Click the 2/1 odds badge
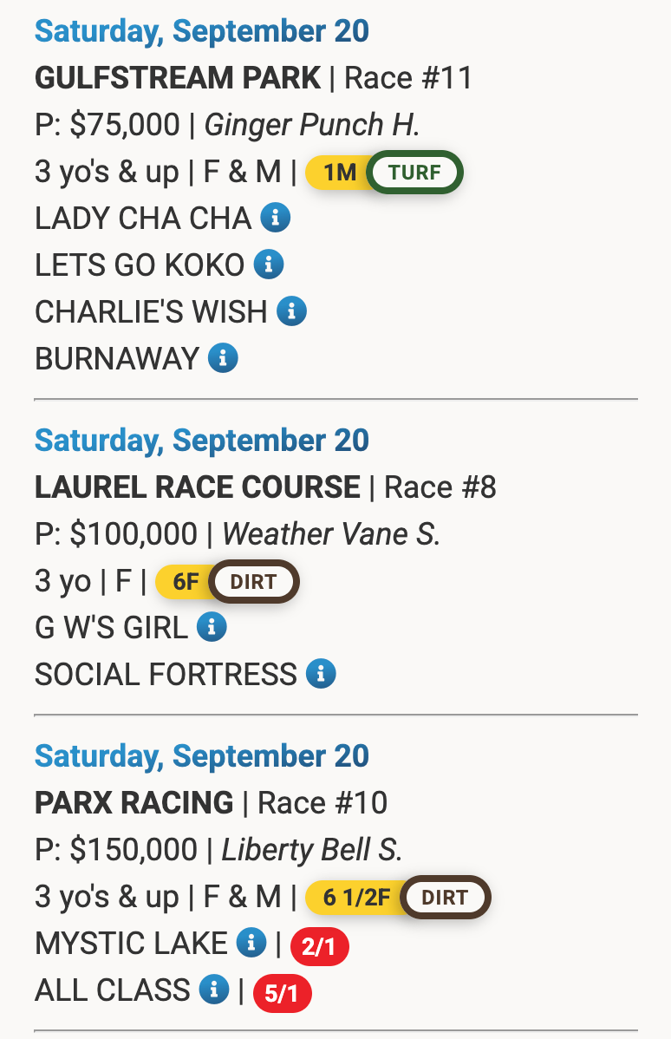Image resolution: width=671 pixels, height=1039 pixels. (x=319, y=947)
